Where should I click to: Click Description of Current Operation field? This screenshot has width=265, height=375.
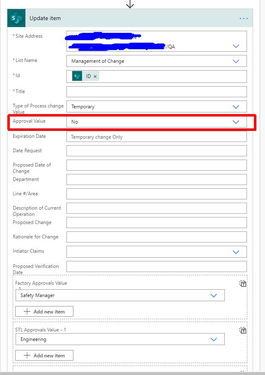[x=157, y=208]
